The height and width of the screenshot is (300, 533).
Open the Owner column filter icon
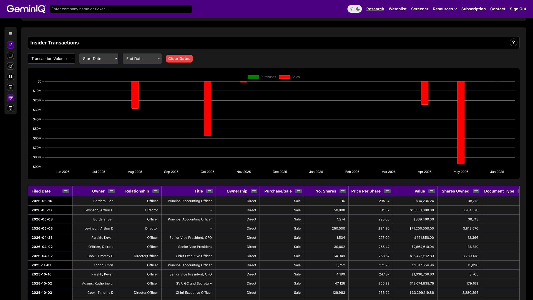point(111,191)
